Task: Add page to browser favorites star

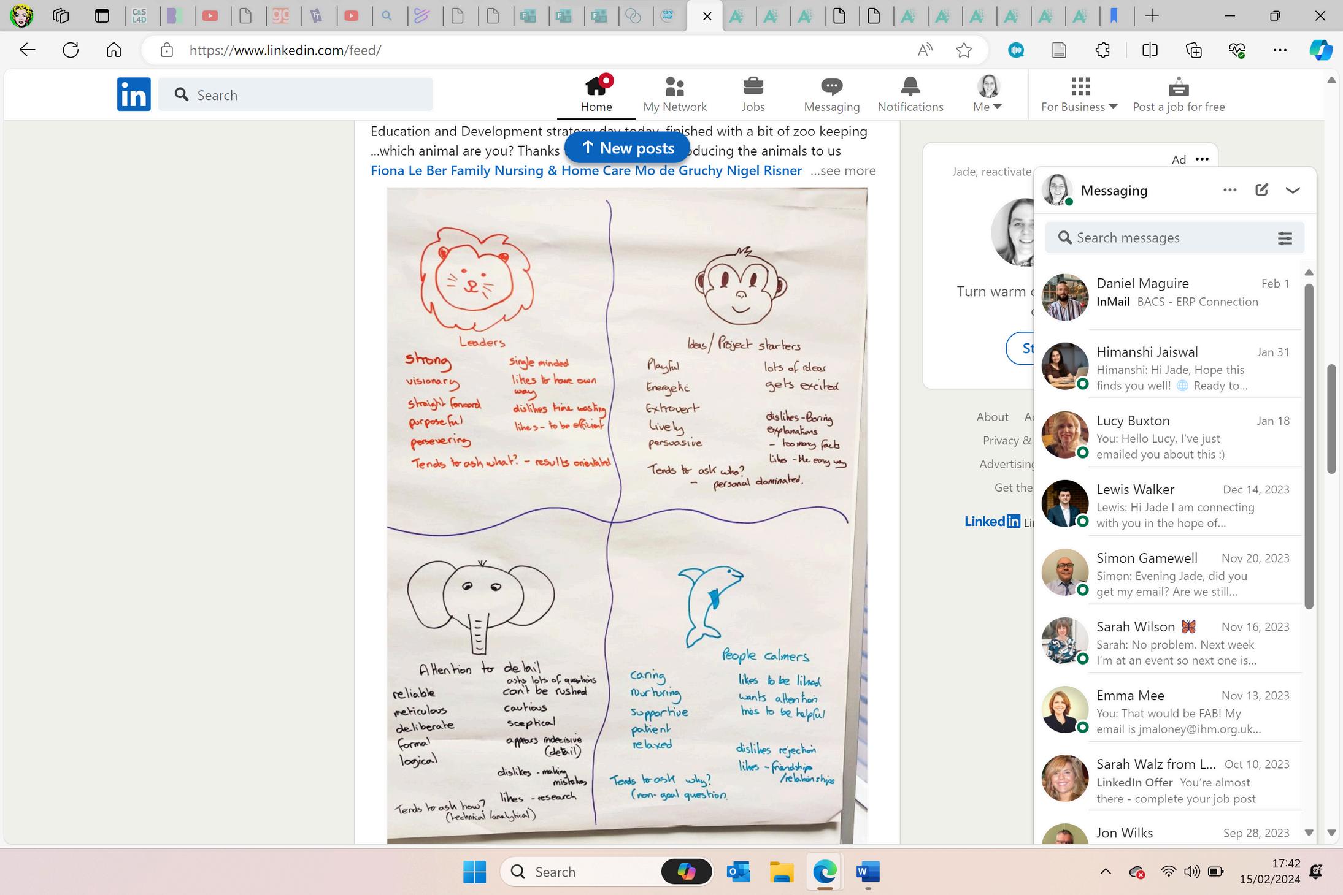Action: pyautogui.click(x=964, y=50)
